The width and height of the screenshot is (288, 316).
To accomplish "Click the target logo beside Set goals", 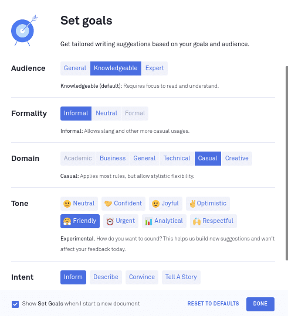I will tap(24, 30).
